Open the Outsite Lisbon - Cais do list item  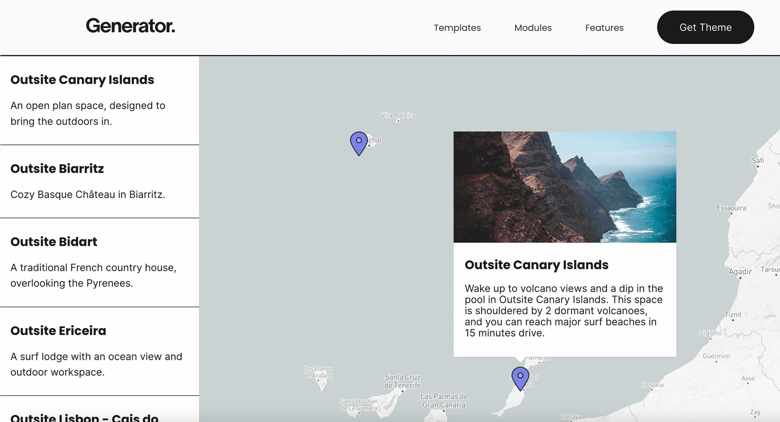(x=100, y=409)
